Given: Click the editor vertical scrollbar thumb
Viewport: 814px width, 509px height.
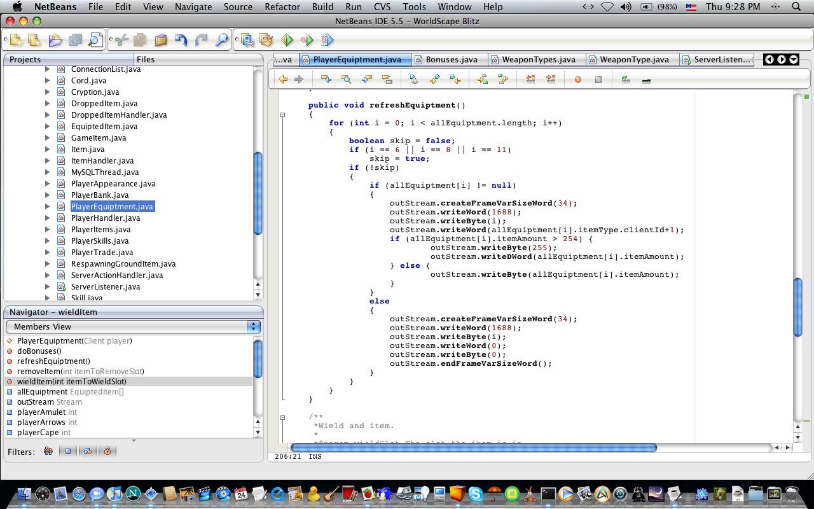Looking at the screenshot, I should pyautogui.click(x=798, y=307).
